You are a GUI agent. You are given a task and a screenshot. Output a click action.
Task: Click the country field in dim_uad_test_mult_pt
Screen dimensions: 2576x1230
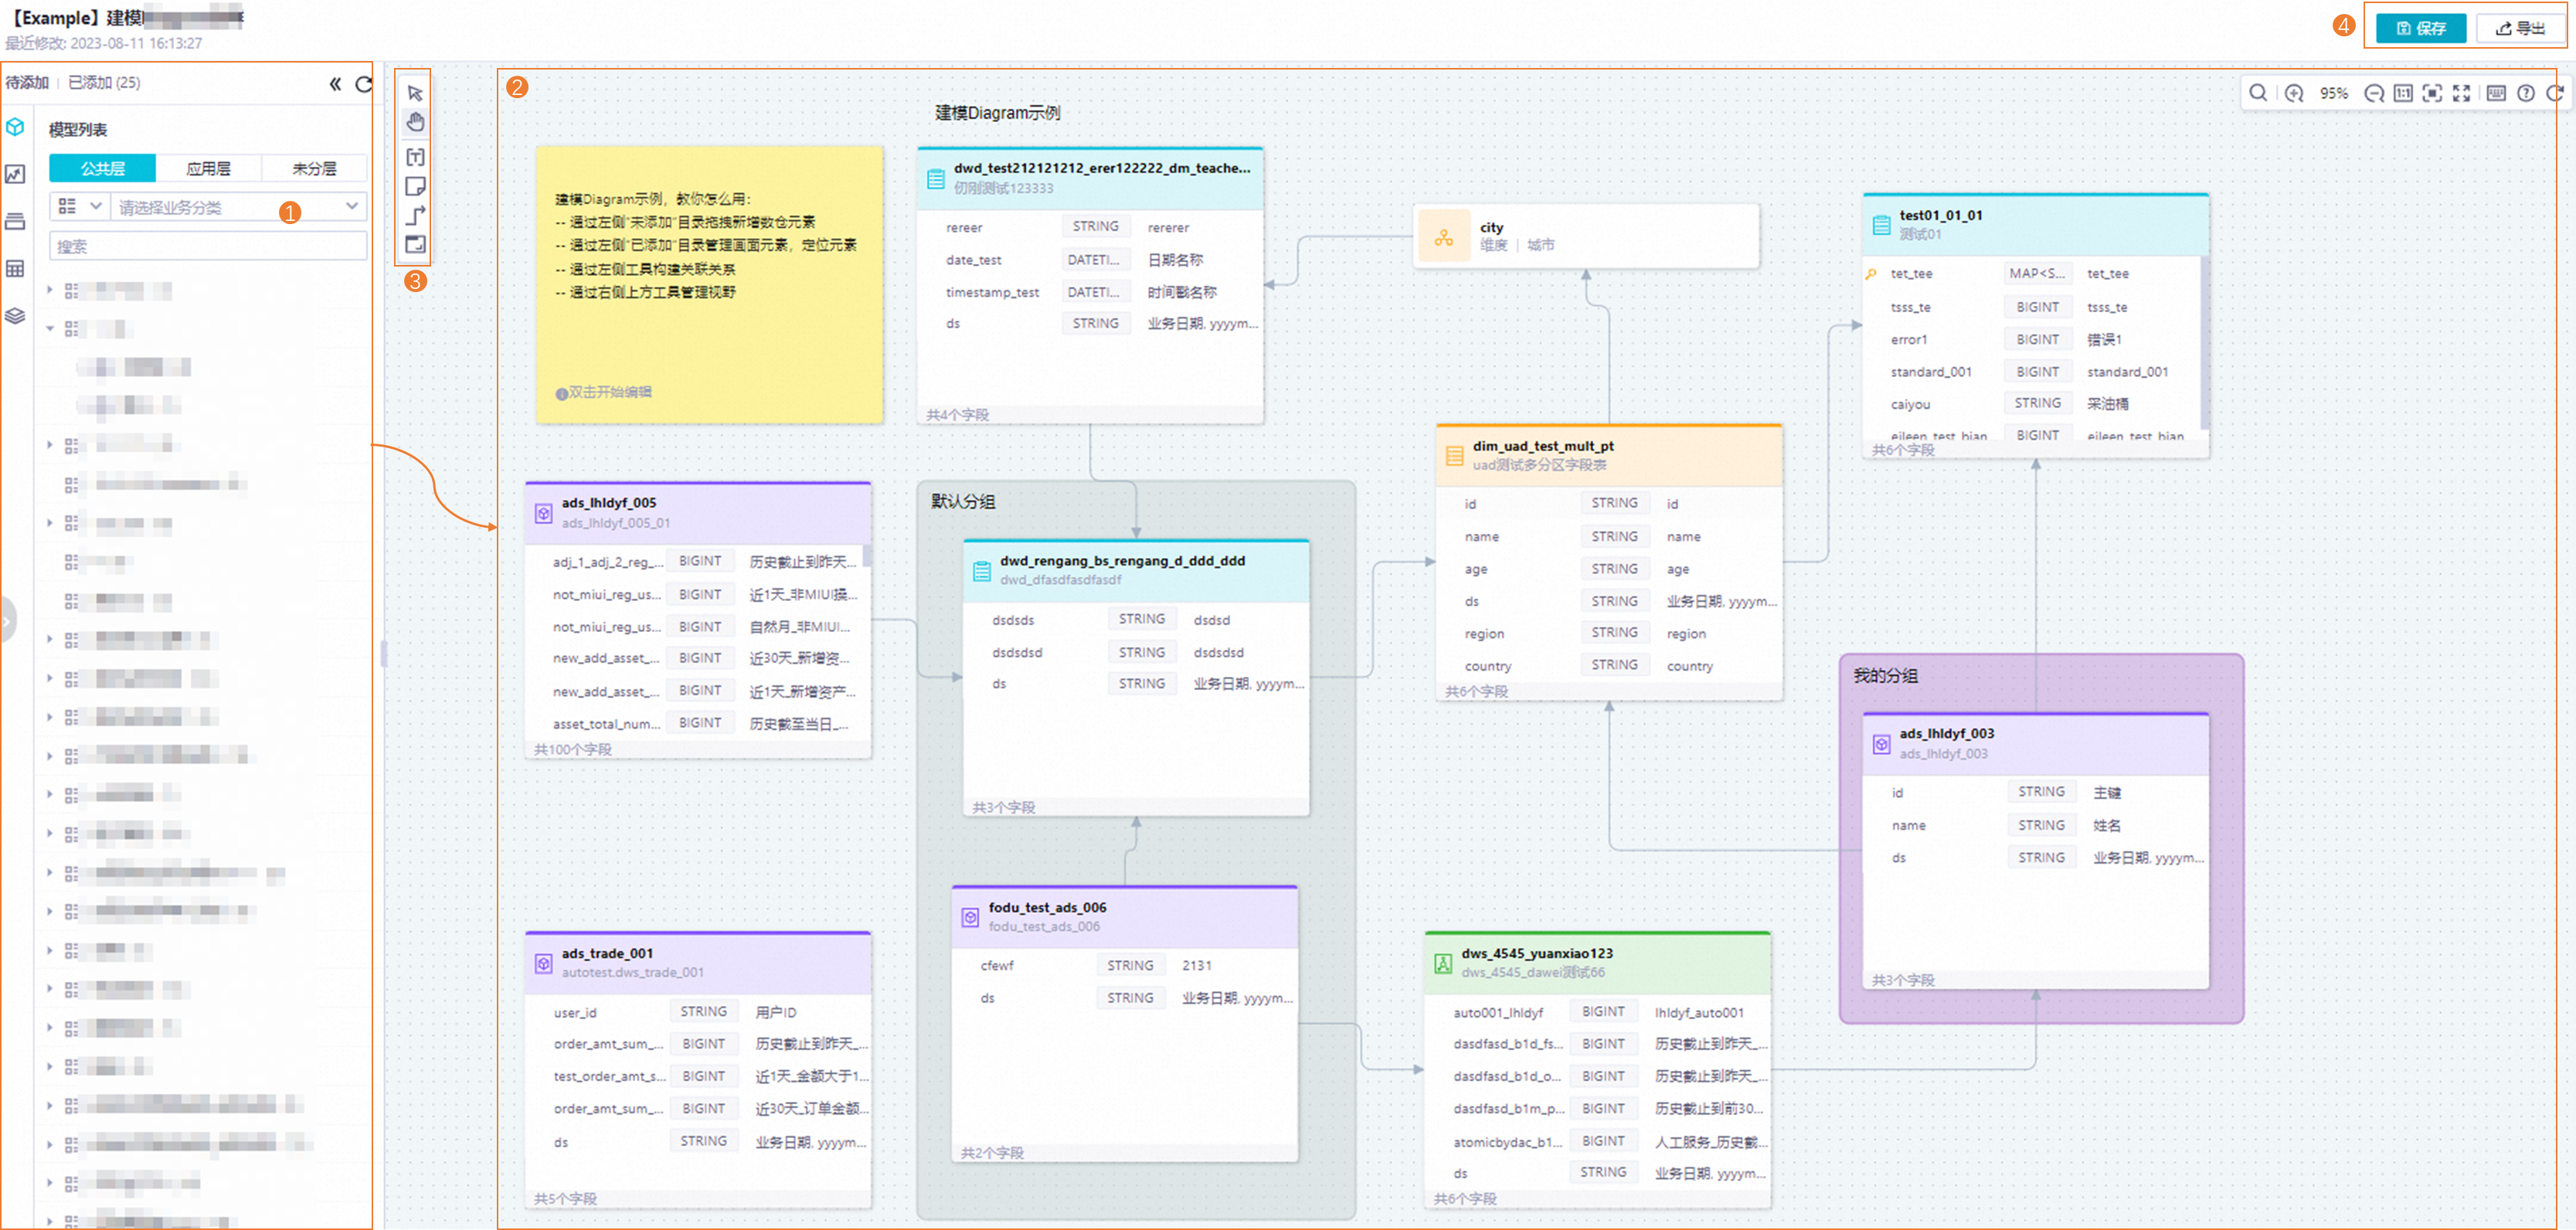(1609, 666)
